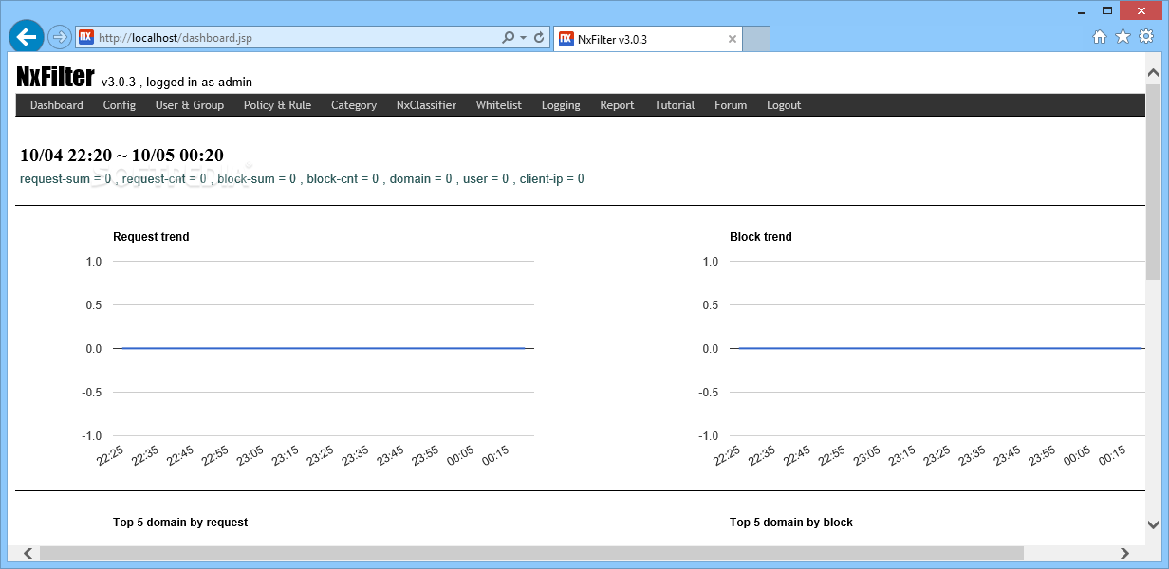Screen dimensions: 1169x569
Task: Click the 'Top 5 domain by block' heading
Action: coord(791,523)
